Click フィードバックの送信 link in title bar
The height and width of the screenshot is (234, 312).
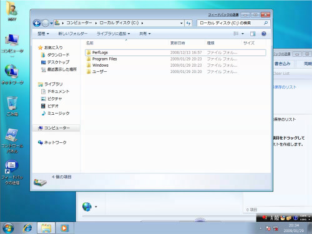tap(223, 14)
